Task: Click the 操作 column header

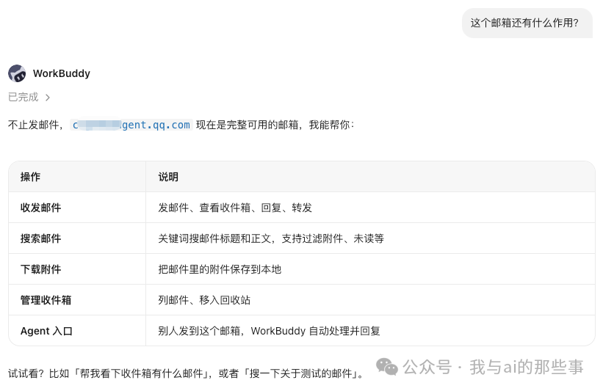Action: pos(30,177)
